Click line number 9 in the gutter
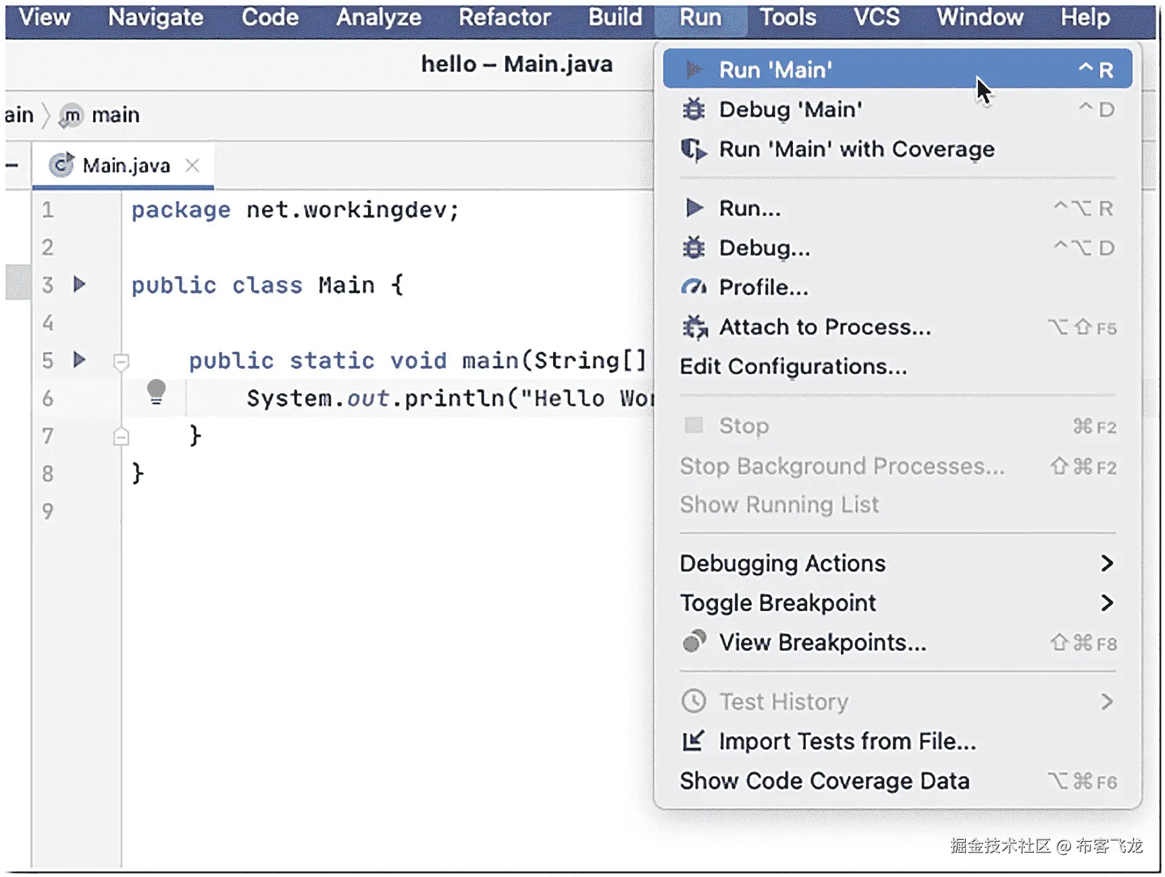1165x877 pixels. tap(47, 511)
